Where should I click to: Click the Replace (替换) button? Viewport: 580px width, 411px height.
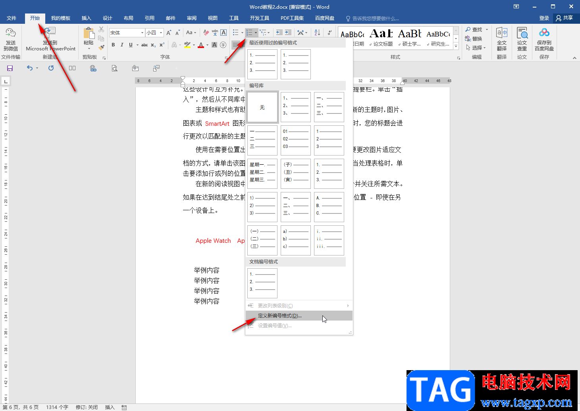tap(474, 38)
